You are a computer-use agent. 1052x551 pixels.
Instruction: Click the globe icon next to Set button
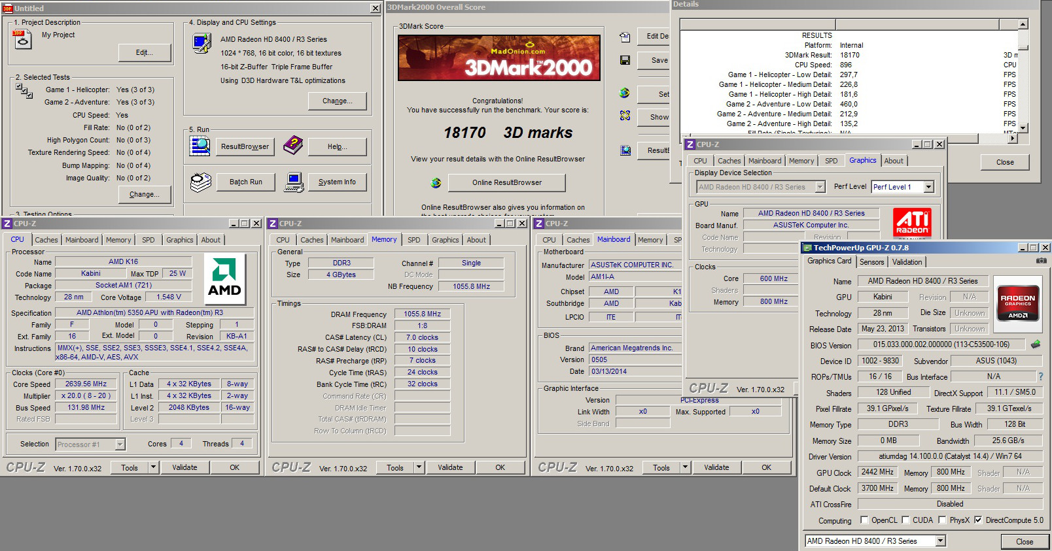pyautogui.click(x=625, y=93)
